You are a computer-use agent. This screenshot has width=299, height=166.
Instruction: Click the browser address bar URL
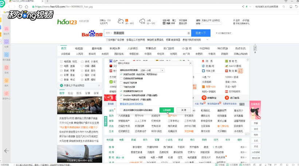click(64, 7)
